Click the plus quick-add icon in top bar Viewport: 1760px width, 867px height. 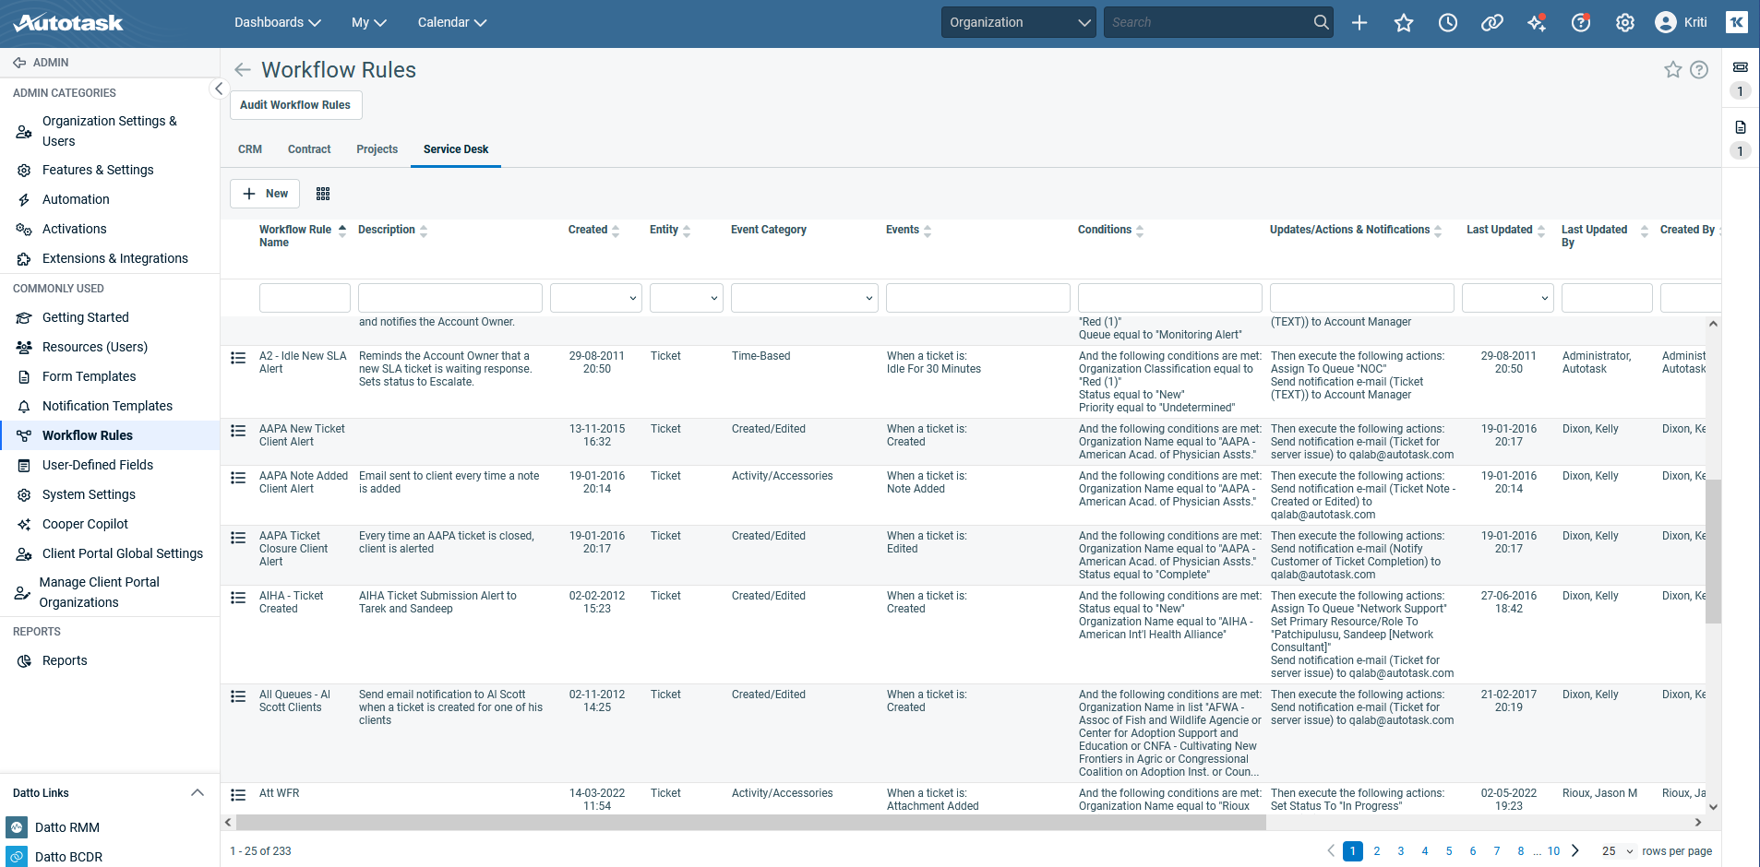1359,23
